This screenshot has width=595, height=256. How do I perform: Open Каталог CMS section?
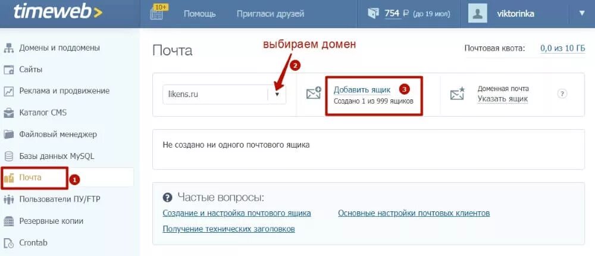pos(43,113)
